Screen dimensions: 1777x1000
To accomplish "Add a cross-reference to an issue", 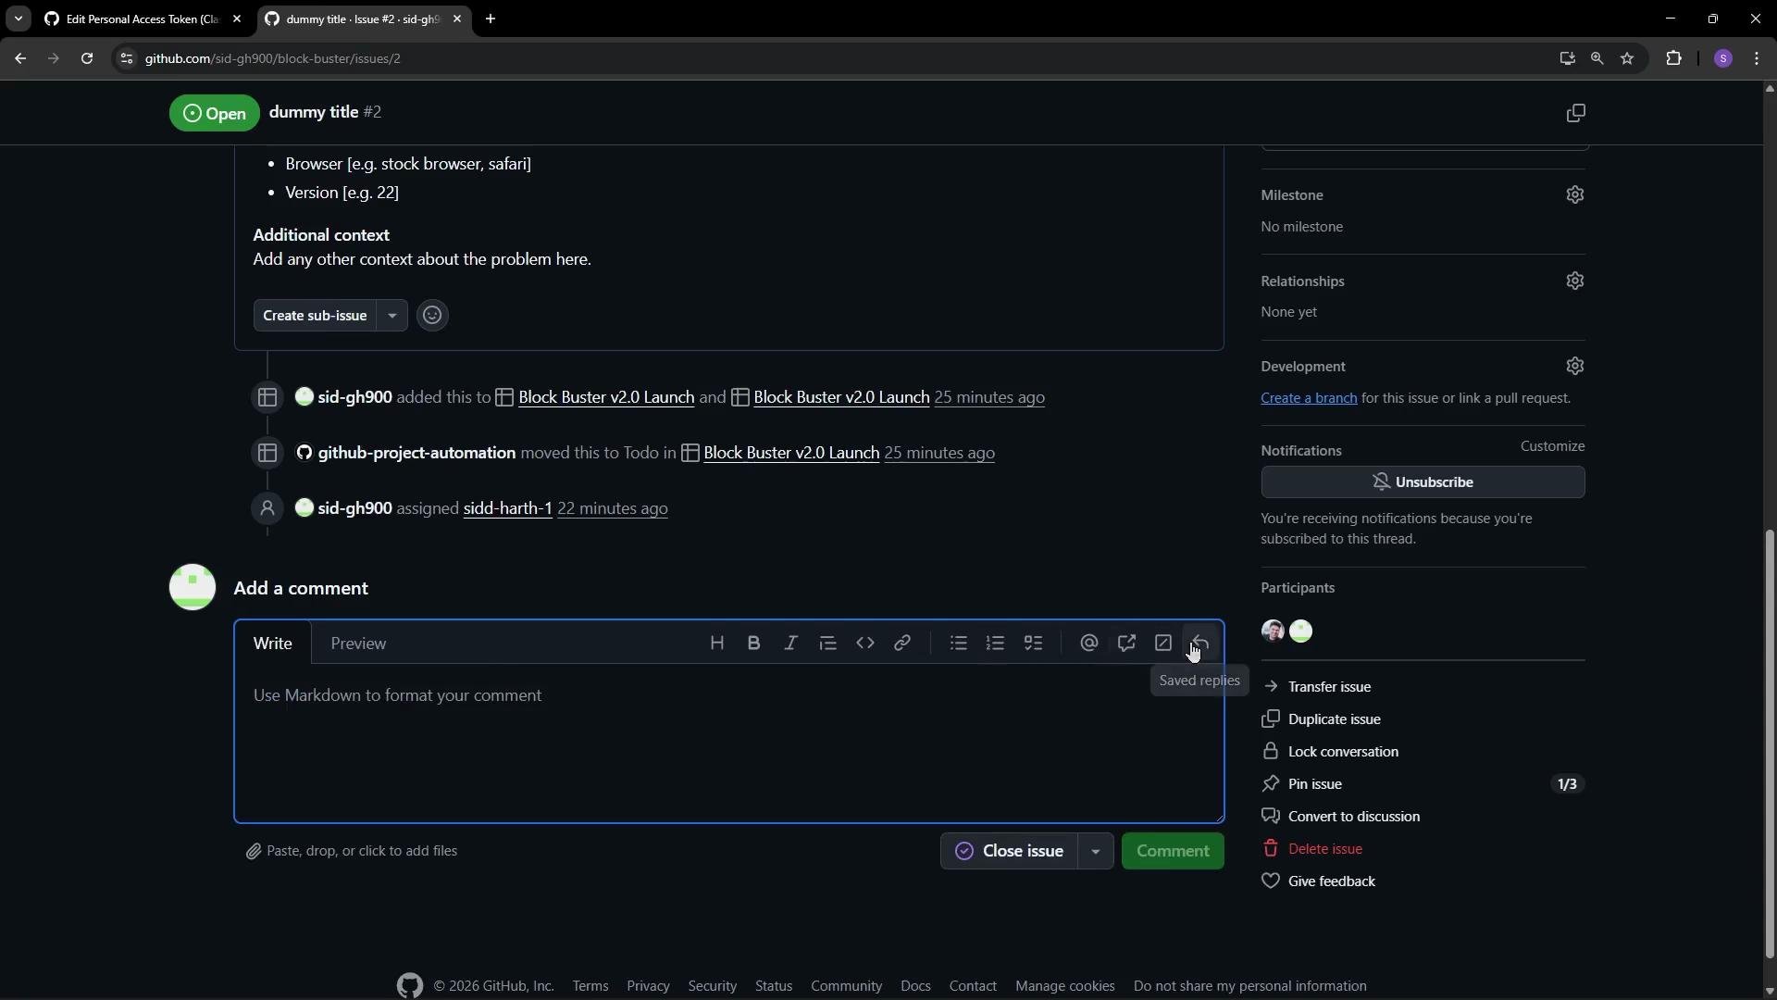I will pos(1125,643).
